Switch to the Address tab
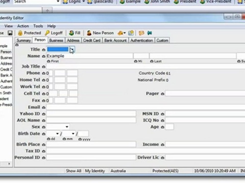Image resolution: width=245 pixels, height=183 pixels. click(x=73, y=40)
